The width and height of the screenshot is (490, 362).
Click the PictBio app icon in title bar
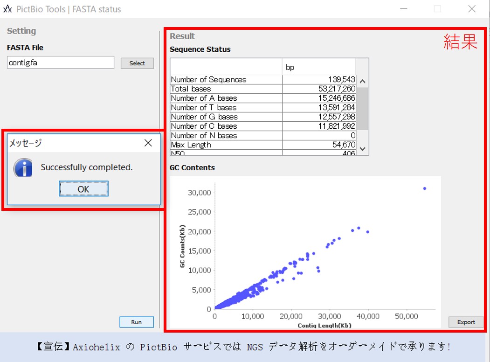tap(7, 9)
